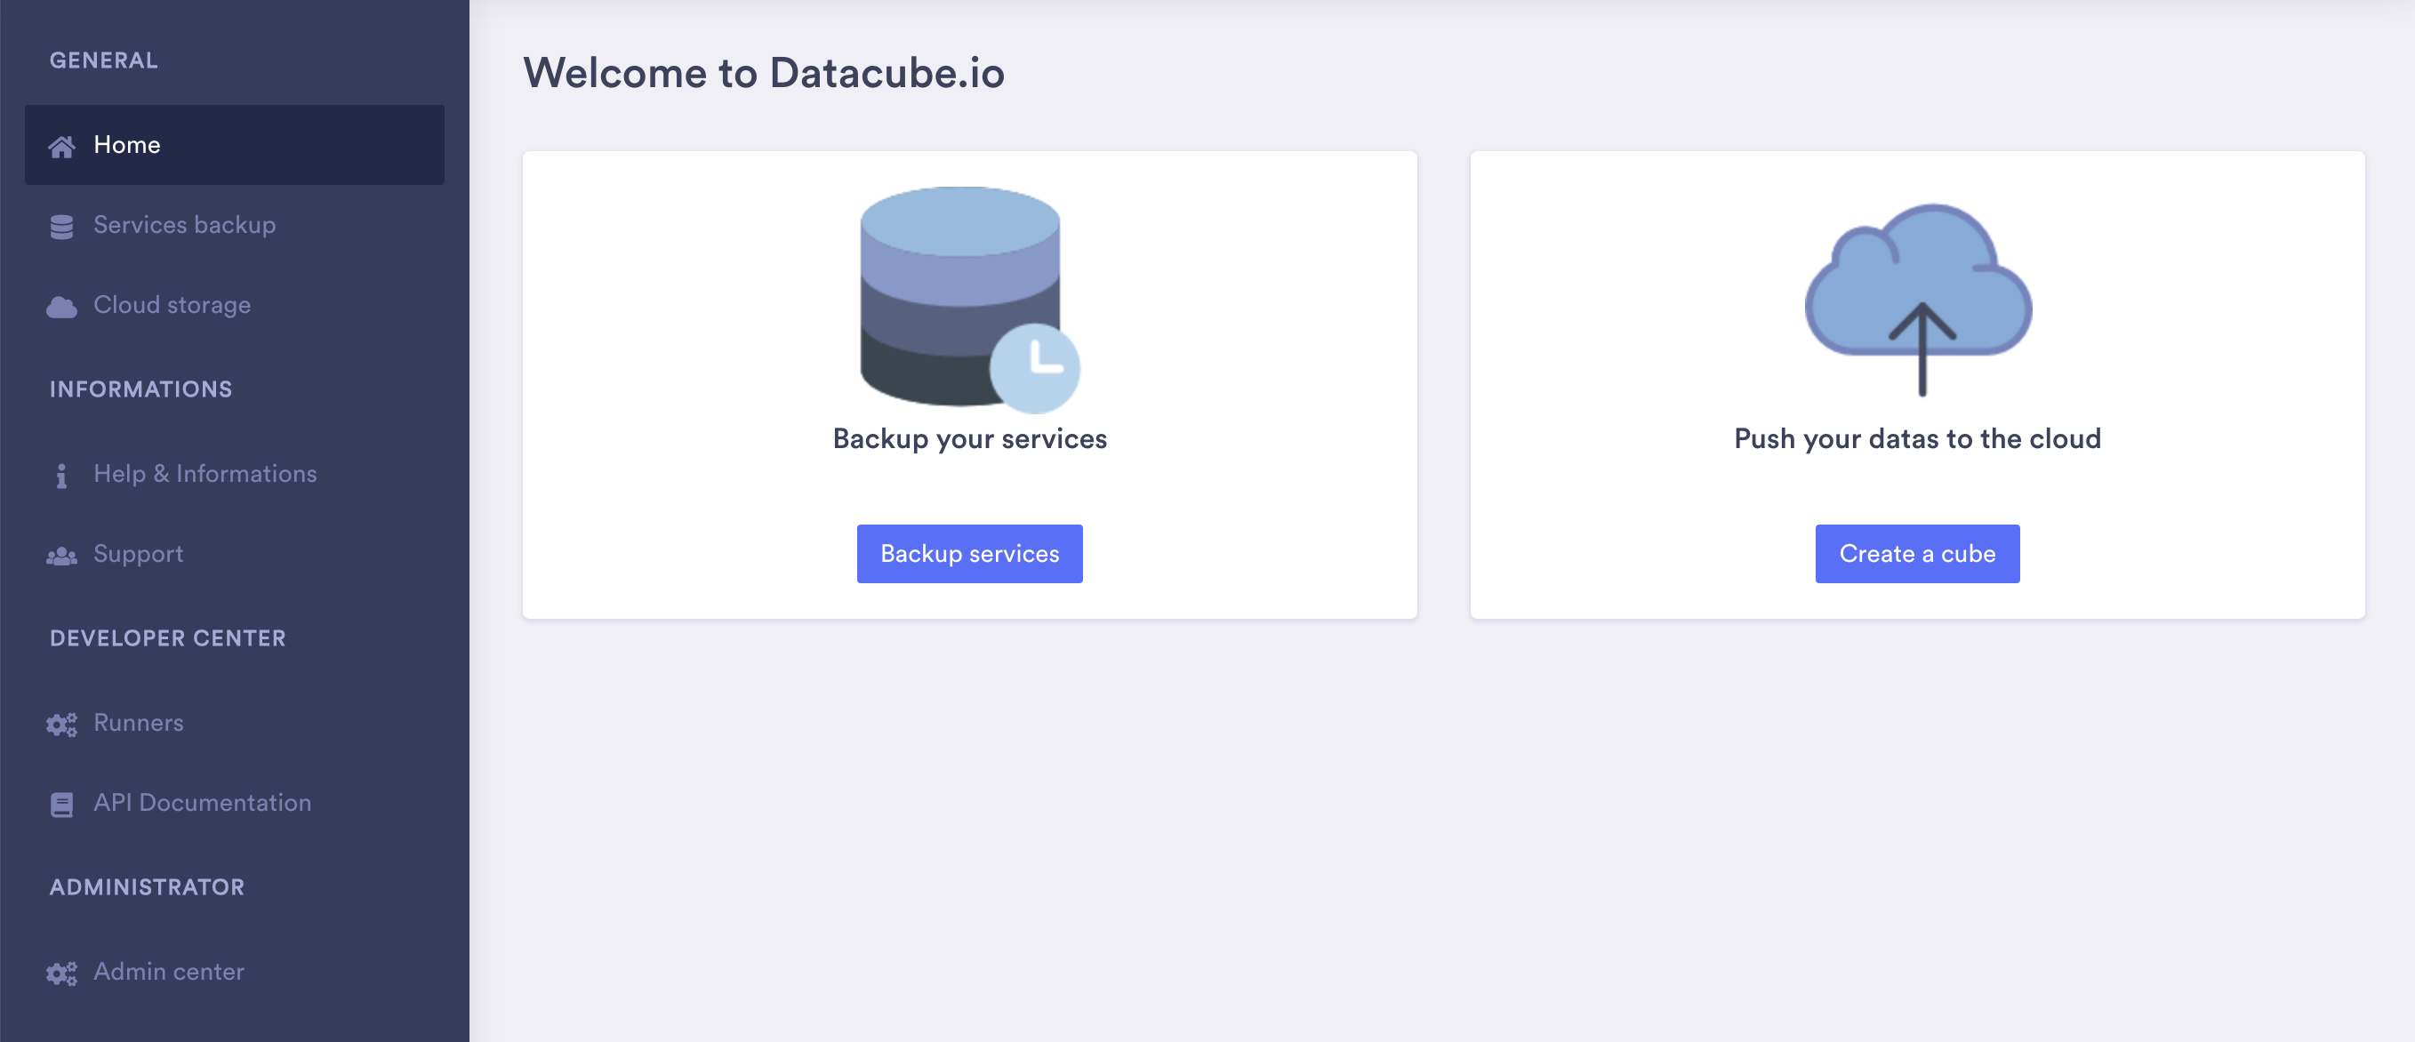Click the Create a cube button
This screenshot has height=1042, width=2415.
[1917, 554]
